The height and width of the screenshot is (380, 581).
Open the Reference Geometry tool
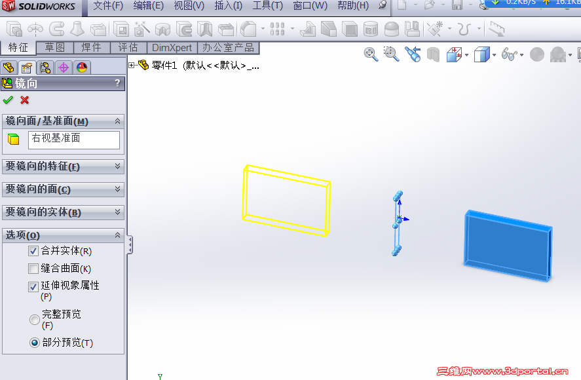435,29
